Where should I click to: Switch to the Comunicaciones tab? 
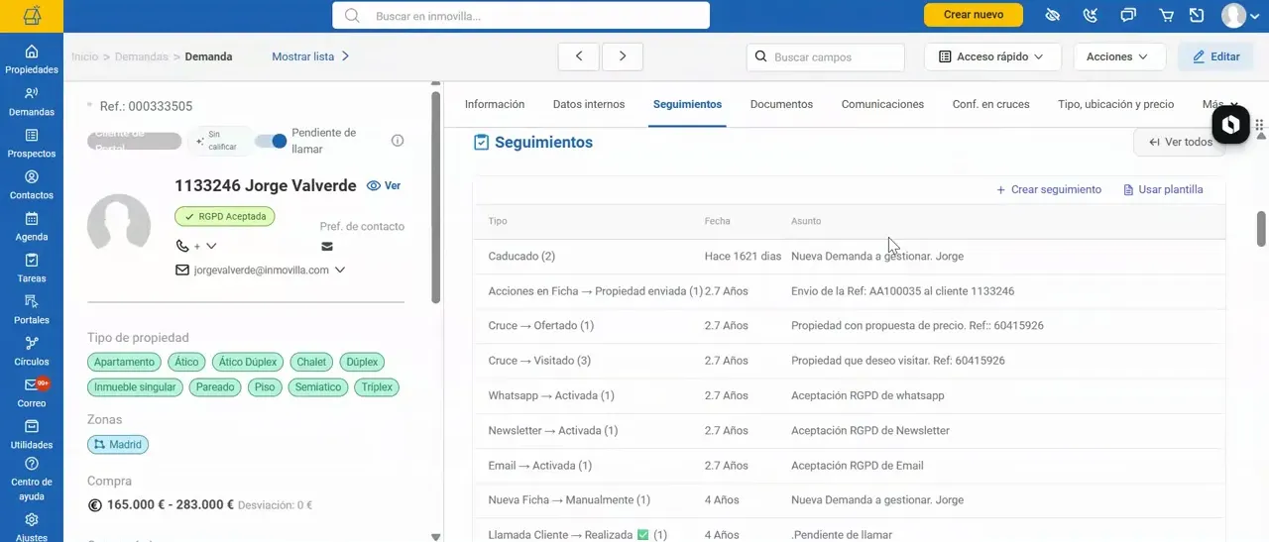(x=882, y=104)
